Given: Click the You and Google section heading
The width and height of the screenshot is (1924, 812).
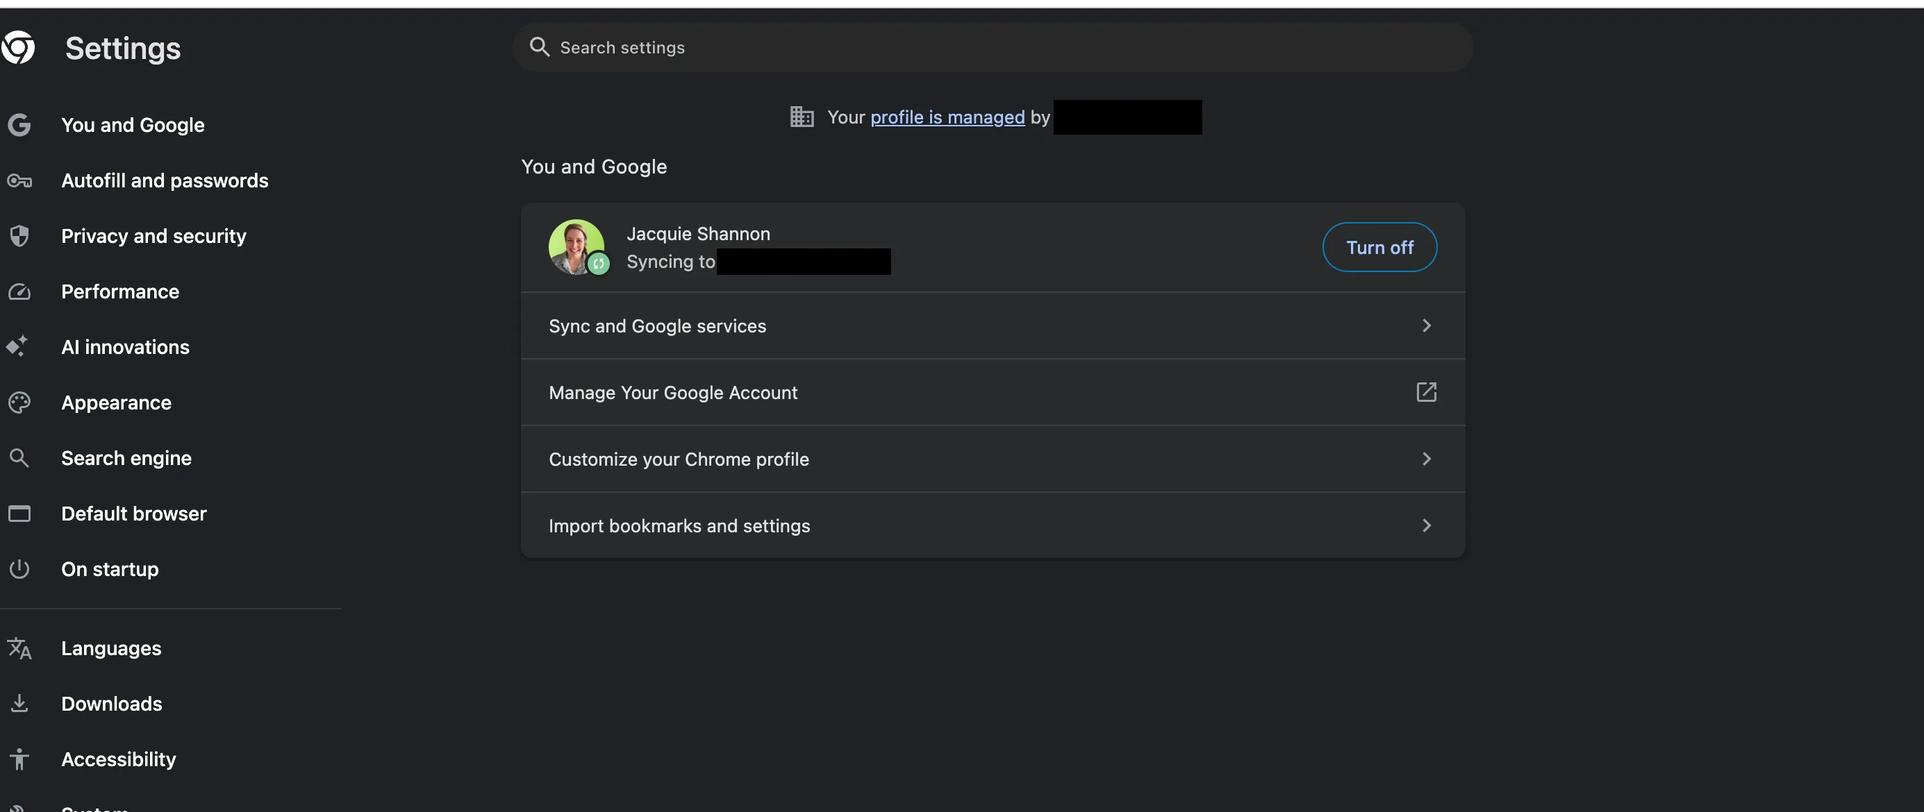Looking at the screenshot, I should coord(594,167).
